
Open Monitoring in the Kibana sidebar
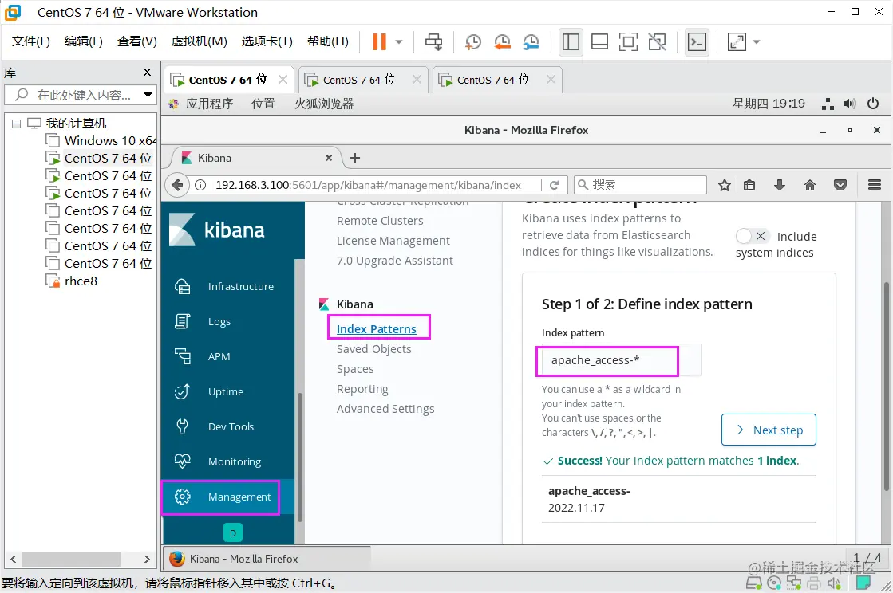227,461
